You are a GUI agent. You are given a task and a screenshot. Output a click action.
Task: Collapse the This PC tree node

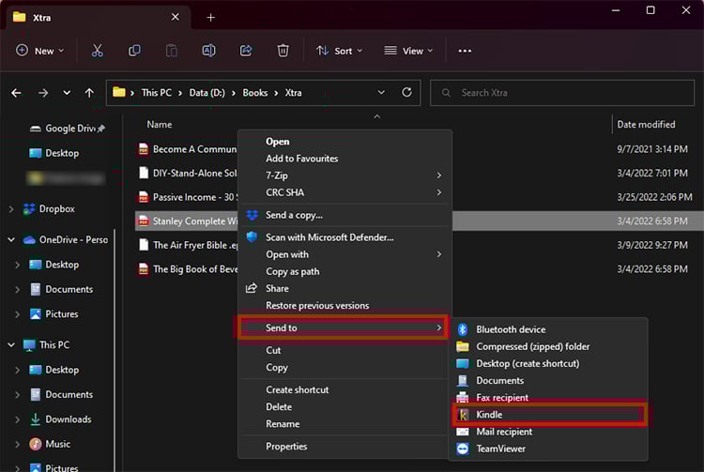tap(11, 345)
